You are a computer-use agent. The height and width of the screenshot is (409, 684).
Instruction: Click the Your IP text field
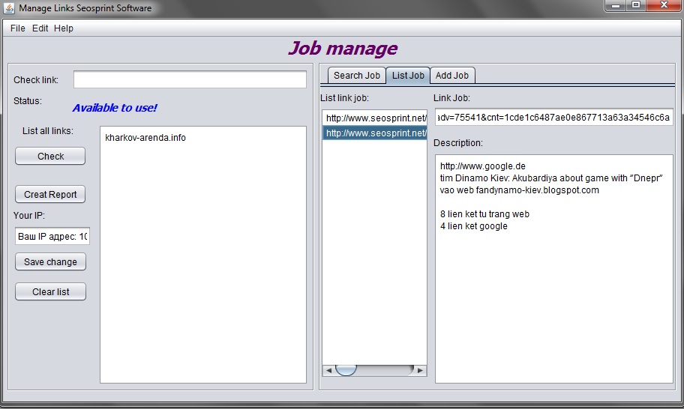point(52,236)
